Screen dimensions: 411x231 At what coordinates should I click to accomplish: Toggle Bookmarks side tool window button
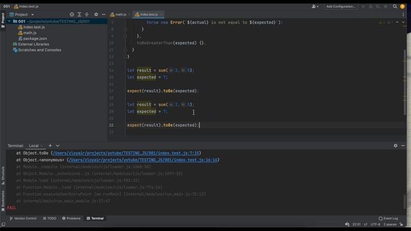(x=3, y=201)
